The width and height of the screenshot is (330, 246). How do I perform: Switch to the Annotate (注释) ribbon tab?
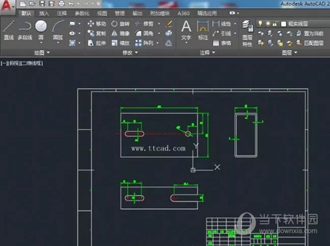(62, 13)
